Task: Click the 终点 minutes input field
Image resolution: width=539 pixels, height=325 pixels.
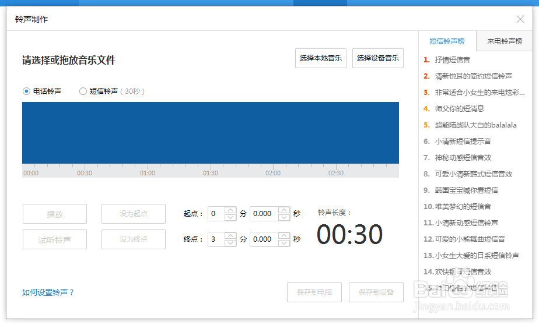Action: [216, 239]
